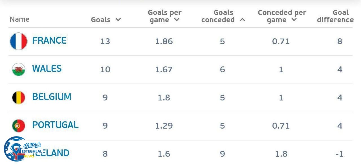
Task: Select Iceland's 1.8 conceded per game value
Action: tap(281, 154)
